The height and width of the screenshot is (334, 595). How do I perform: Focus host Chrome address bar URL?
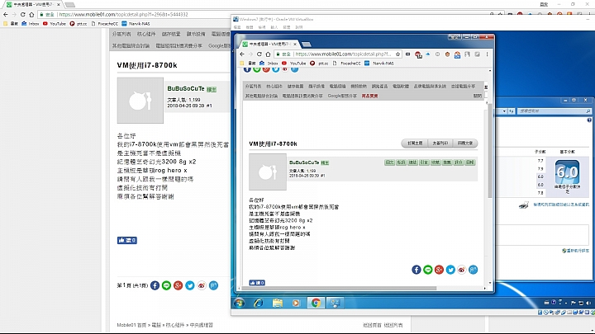pyautogui.click(x=123, y=14)
